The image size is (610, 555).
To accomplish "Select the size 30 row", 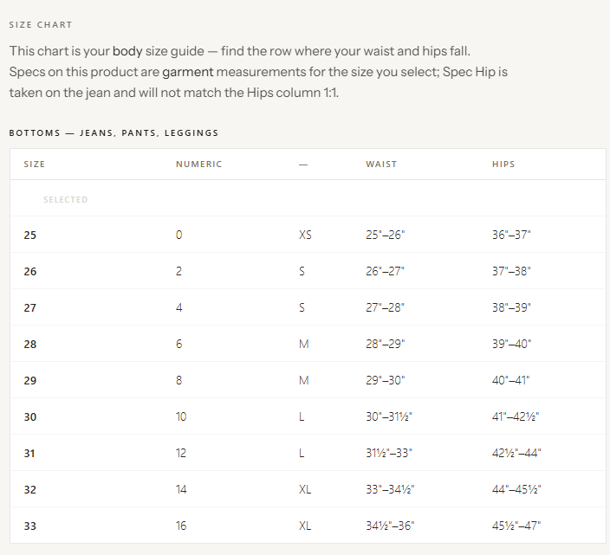I will [308, 416].
